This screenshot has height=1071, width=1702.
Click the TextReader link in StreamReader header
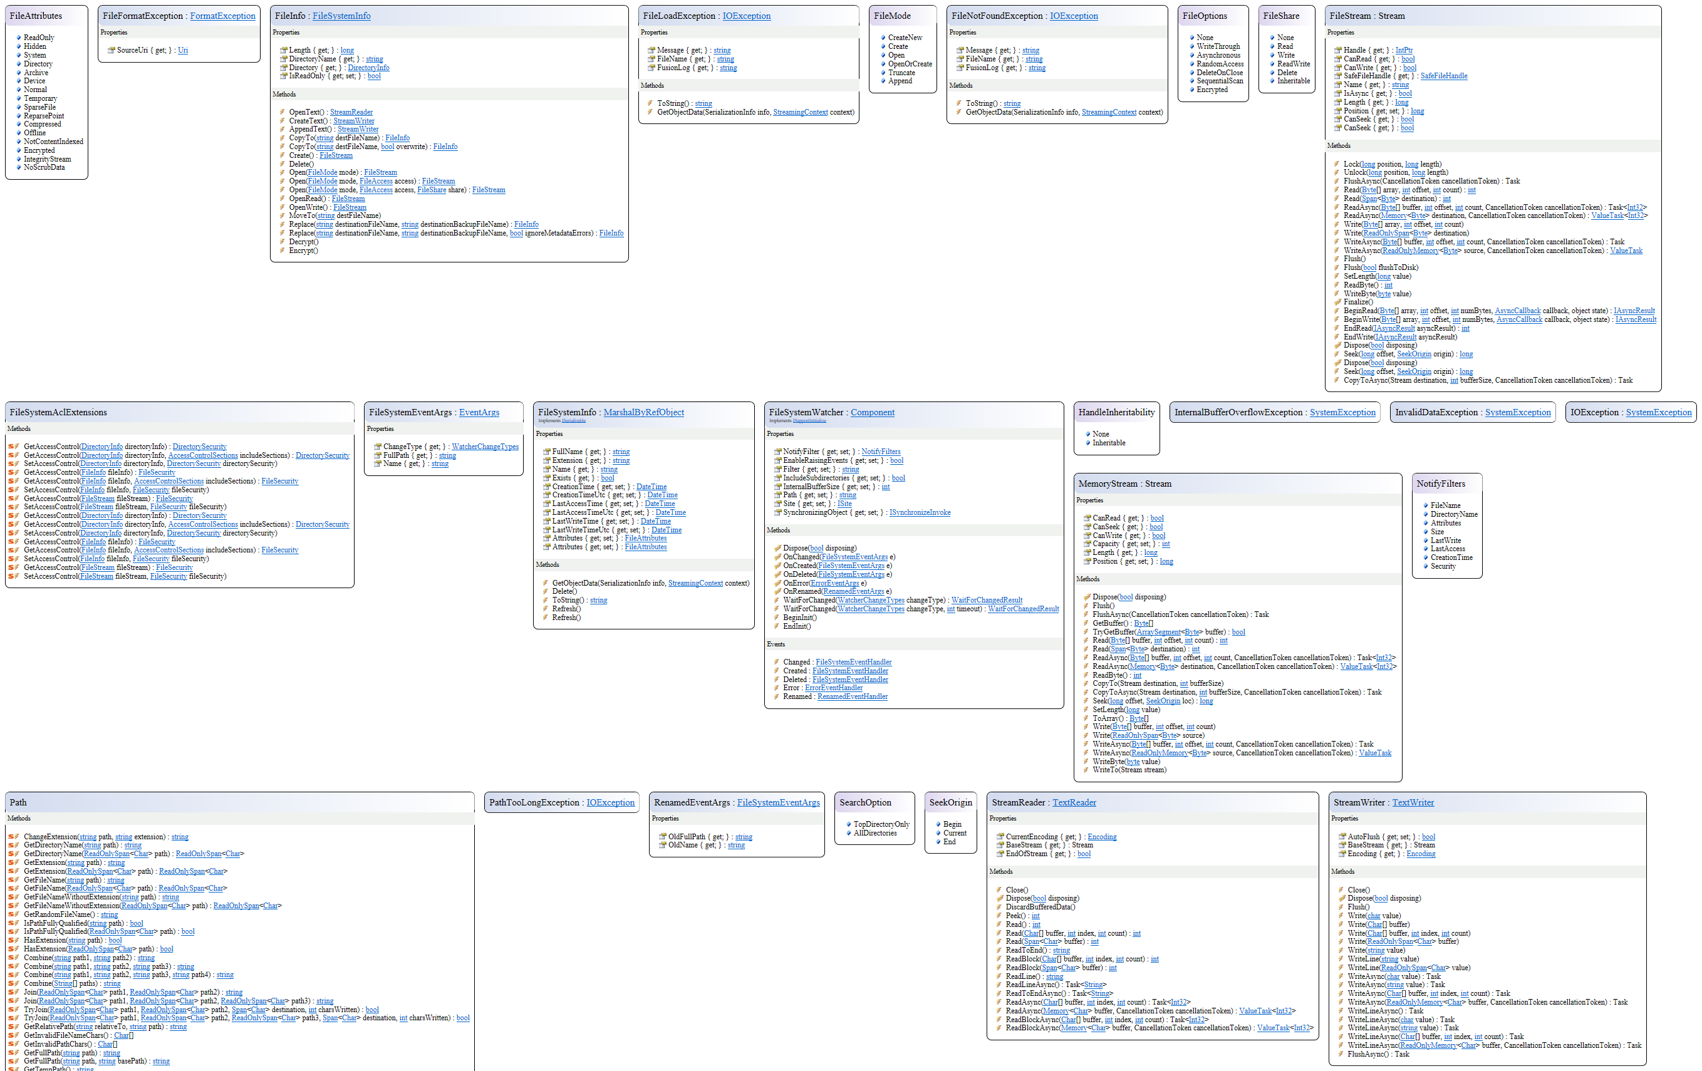(x=1074, y=802)
